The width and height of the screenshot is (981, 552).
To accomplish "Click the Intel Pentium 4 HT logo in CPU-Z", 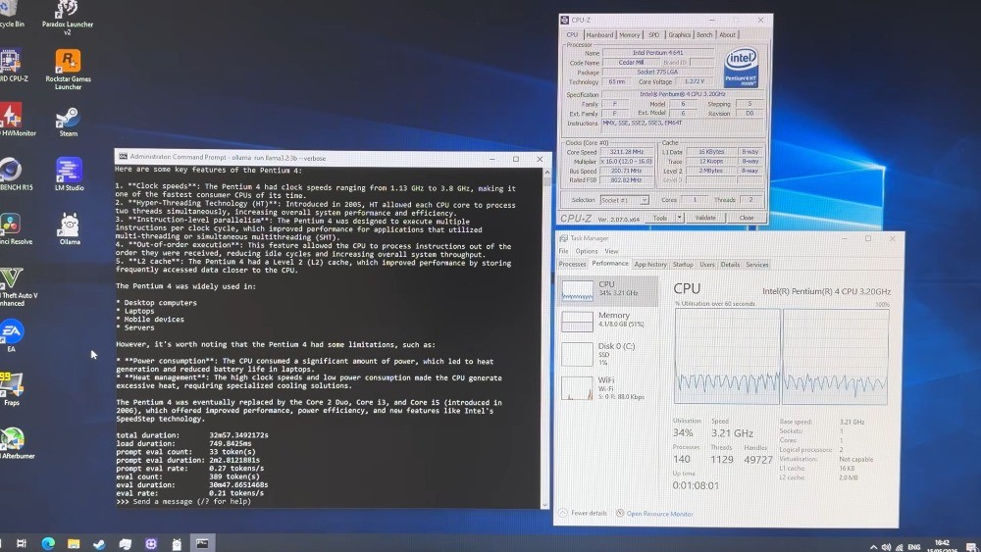I will (741, 67).
